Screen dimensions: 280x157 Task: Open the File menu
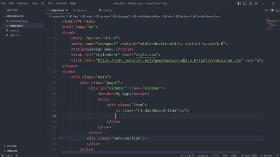[3, 3]
